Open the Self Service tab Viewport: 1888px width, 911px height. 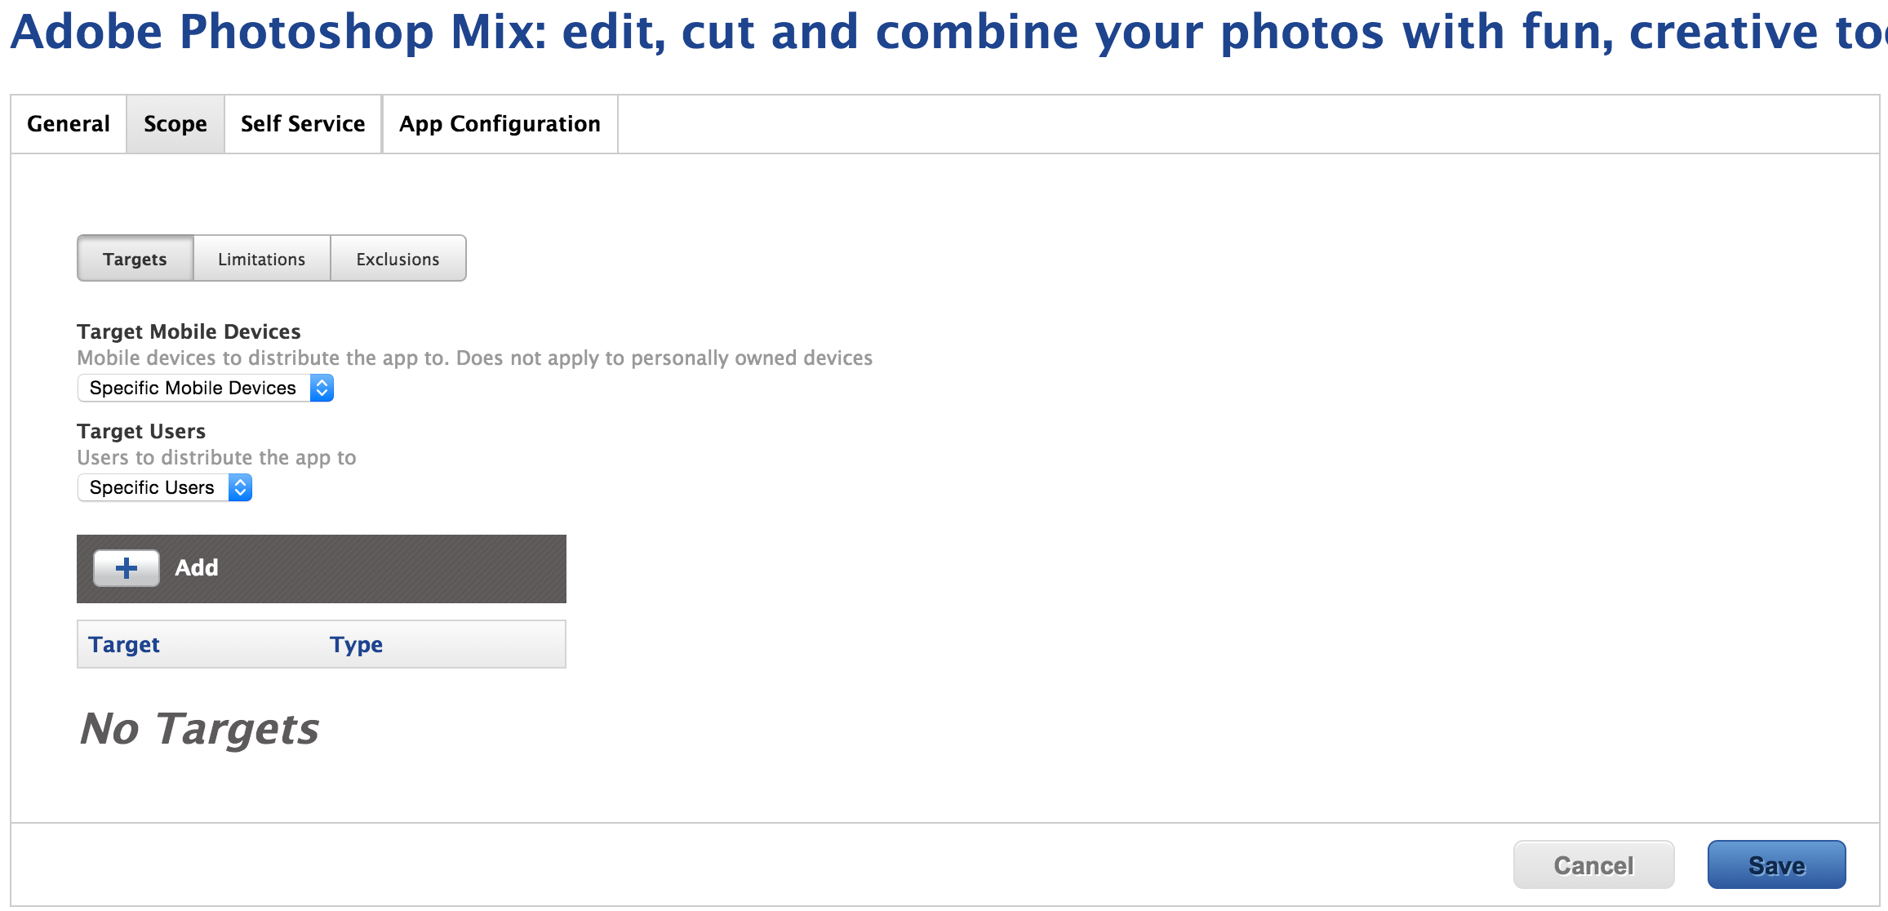[x=303, y=124]
